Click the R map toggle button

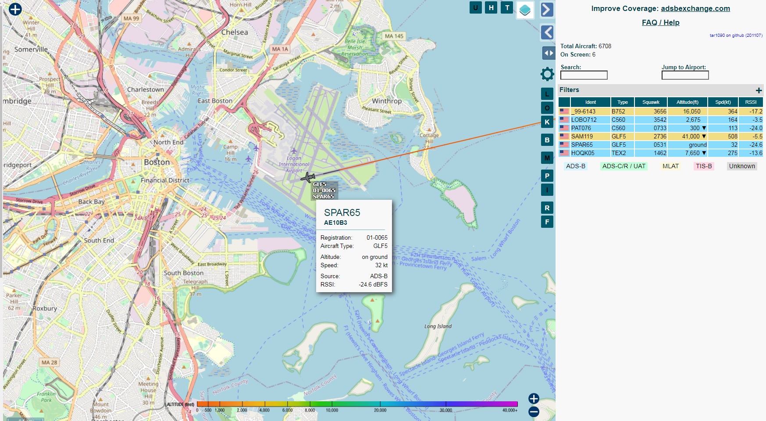(547, 208)
